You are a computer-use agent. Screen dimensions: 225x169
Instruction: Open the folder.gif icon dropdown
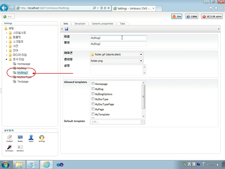(141, 55)
